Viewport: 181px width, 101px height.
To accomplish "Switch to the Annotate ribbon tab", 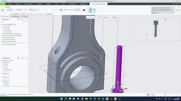I will (40, 4).
